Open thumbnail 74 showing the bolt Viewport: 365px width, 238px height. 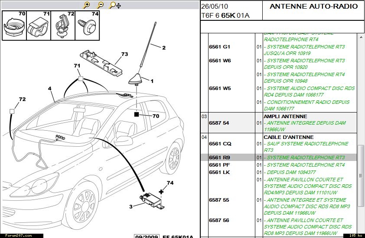(88, 26)
